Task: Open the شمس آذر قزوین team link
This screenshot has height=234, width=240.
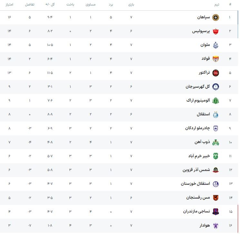Action: tap(196, 170)
